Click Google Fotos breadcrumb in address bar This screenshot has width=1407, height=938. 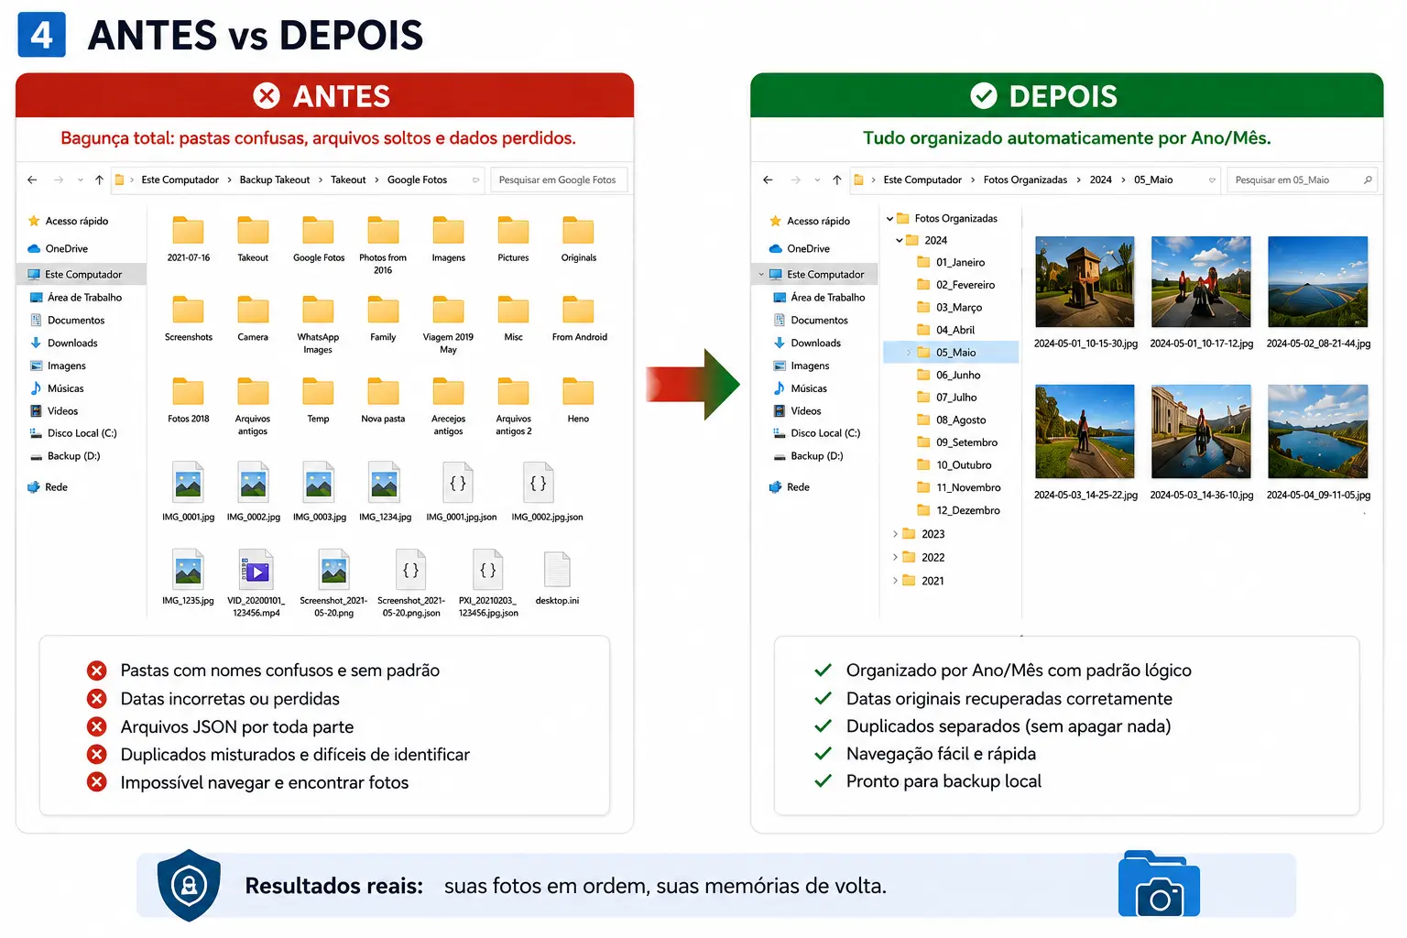click(417, 180)
